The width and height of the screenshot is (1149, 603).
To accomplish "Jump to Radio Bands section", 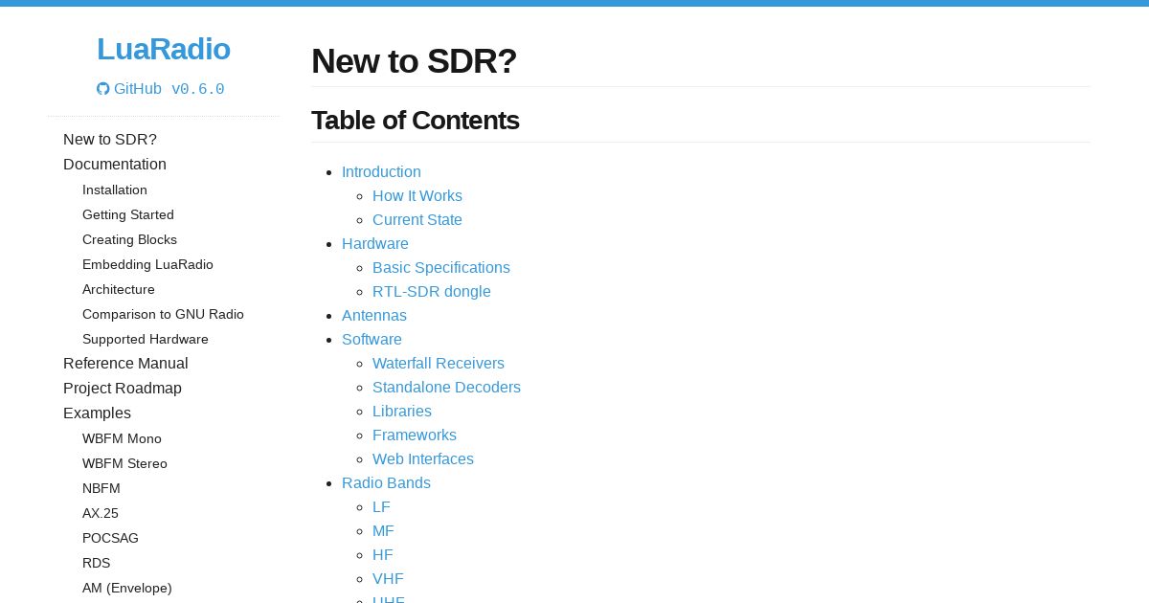I will 386,483.
